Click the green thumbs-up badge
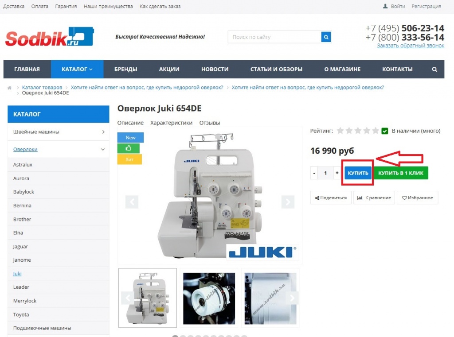Viewport: 454px width, 337px height. (x=128, y=148)
